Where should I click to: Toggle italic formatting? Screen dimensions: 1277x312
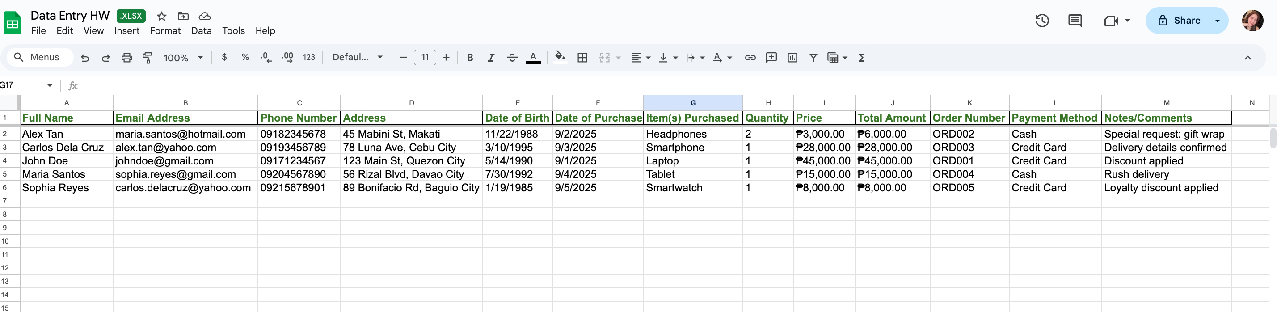point(491,58)
